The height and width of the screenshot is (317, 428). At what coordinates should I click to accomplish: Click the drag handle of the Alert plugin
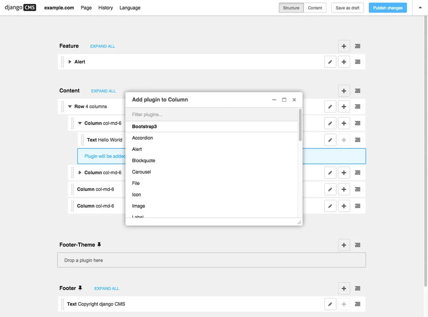(x=62, y=62)
